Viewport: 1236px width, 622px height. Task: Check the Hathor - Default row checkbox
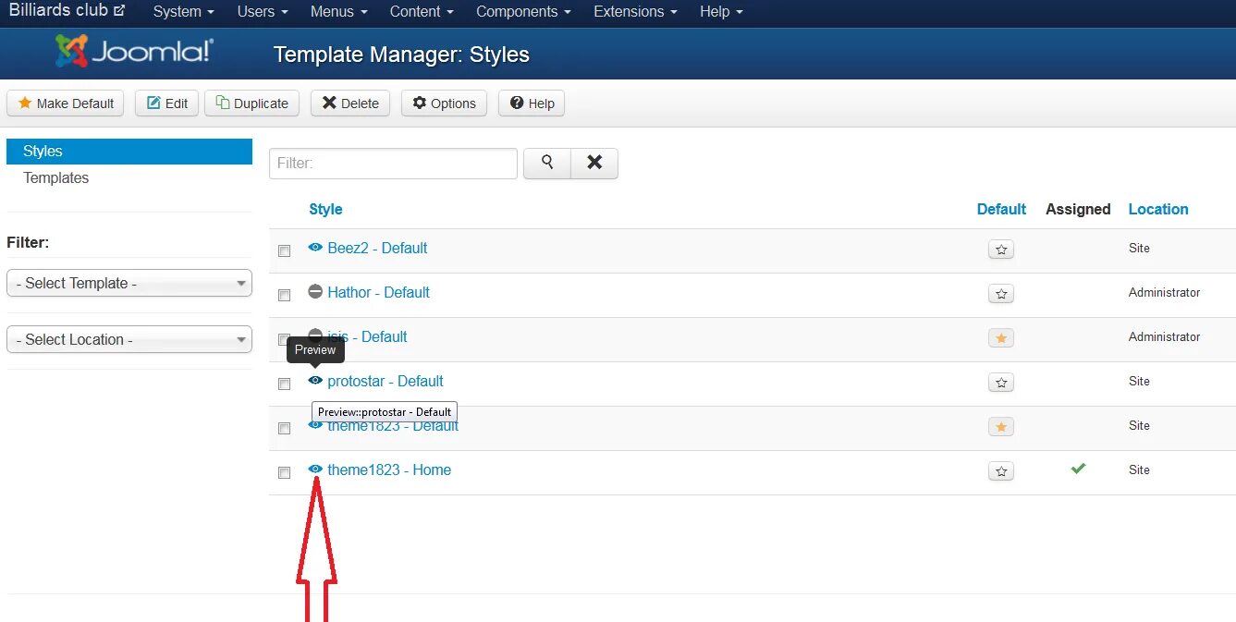285,295
